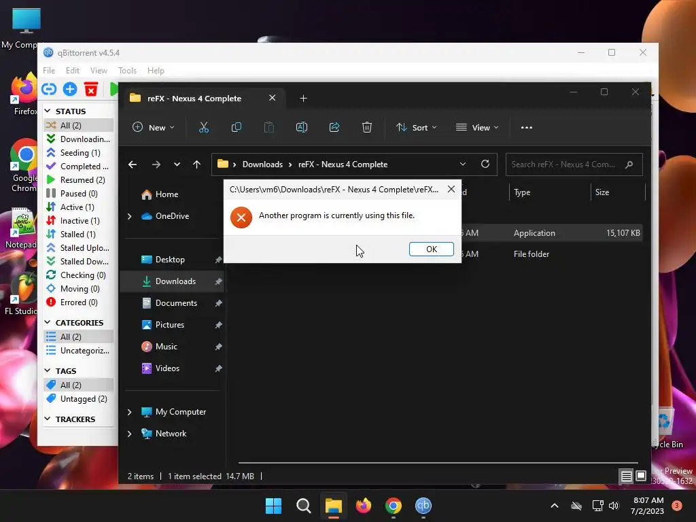Open qBittorrent Edit menu
This screenshot has width=696, height=522.
click(72, 71)
